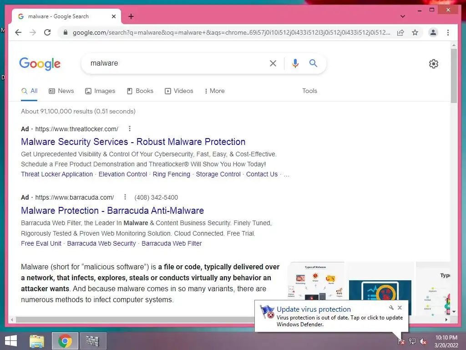466x350 pixels.
Task: Click the Chrome taskbar icon
Action: [65, 341]
